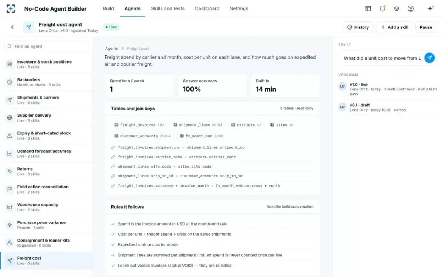Viewport: 443px width, 277px height.
Task: Click the Freight cost agent paper-plane avatar
Action: coord(29,27)
